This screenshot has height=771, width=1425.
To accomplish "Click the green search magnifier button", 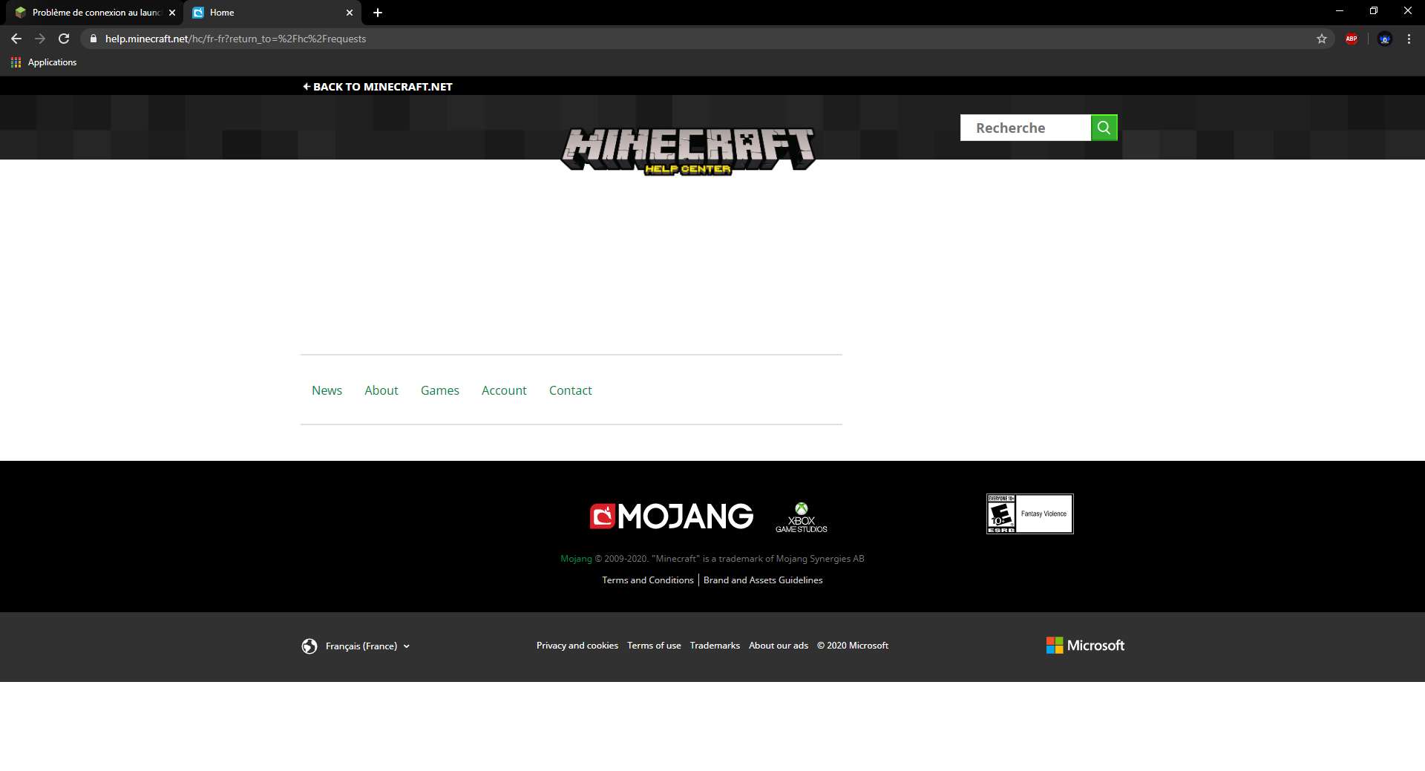I will pyautogui.click(x=1104, y=128).
